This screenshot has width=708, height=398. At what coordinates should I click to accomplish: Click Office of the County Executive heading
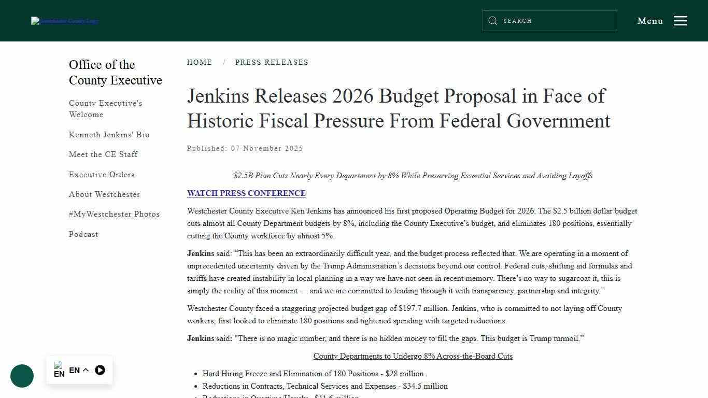[115, 72]
